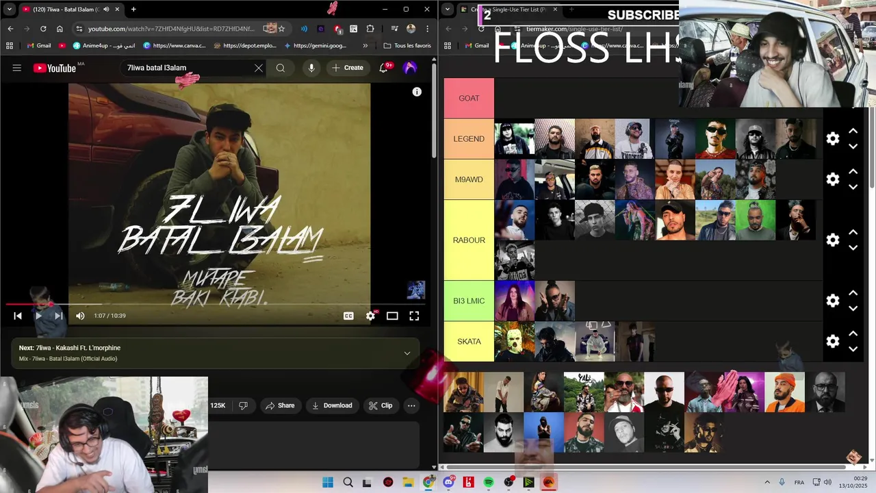
Task: Reload the YouTube page
Action: (x=43, y=29)
